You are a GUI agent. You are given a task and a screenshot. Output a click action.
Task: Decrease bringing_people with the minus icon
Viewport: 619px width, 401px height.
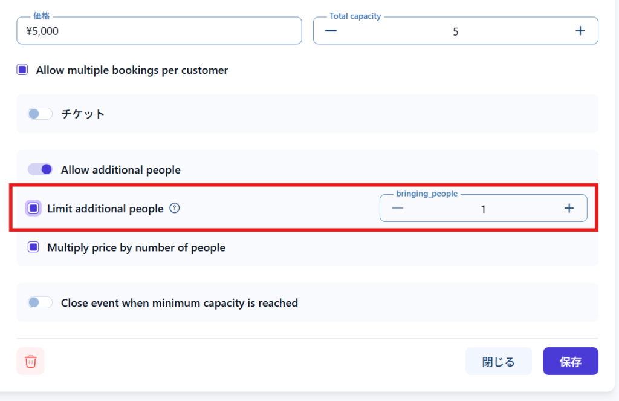[397, 209]
